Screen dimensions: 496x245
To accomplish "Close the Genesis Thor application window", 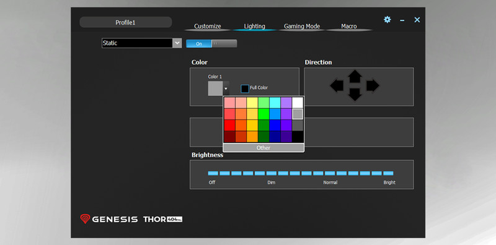I will [x=417, y=20].
